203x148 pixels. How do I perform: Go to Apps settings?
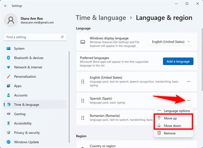tap(35, 86)
